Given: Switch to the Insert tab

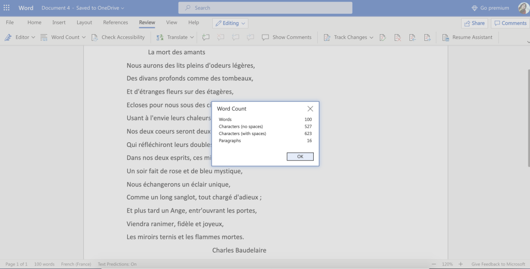Looking at the screenshot, I should [x=59, y=22].
